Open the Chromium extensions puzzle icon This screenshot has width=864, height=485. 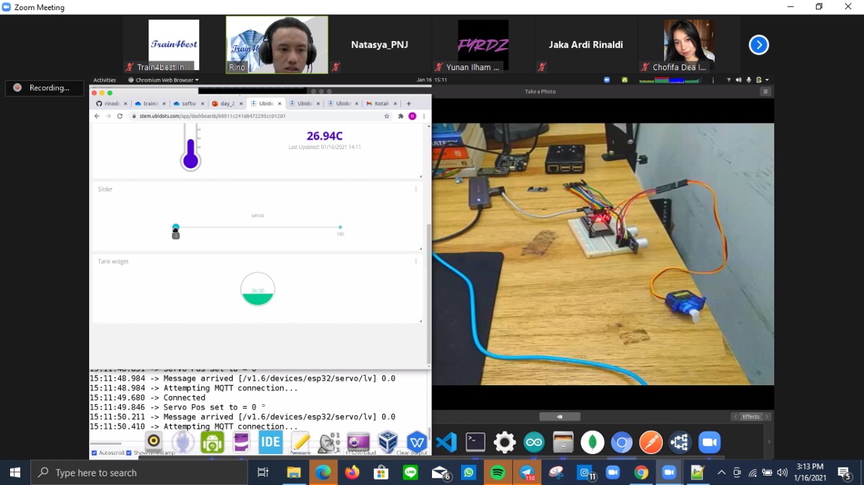click(400, 116)
